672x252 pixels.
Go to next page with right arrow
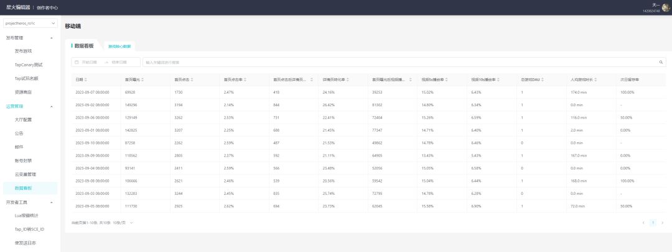[x=663, y=222]
